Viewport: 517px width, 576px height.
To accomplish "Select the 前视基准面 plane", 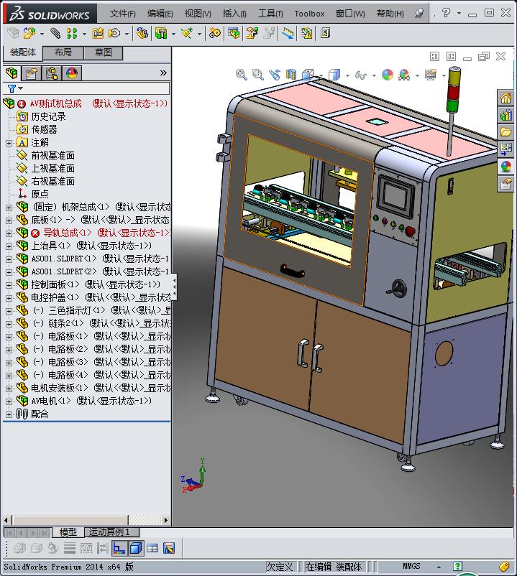I will click(52, 155).
